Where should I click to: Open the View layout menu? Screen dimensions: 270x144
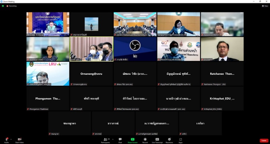tap(265, 6)
